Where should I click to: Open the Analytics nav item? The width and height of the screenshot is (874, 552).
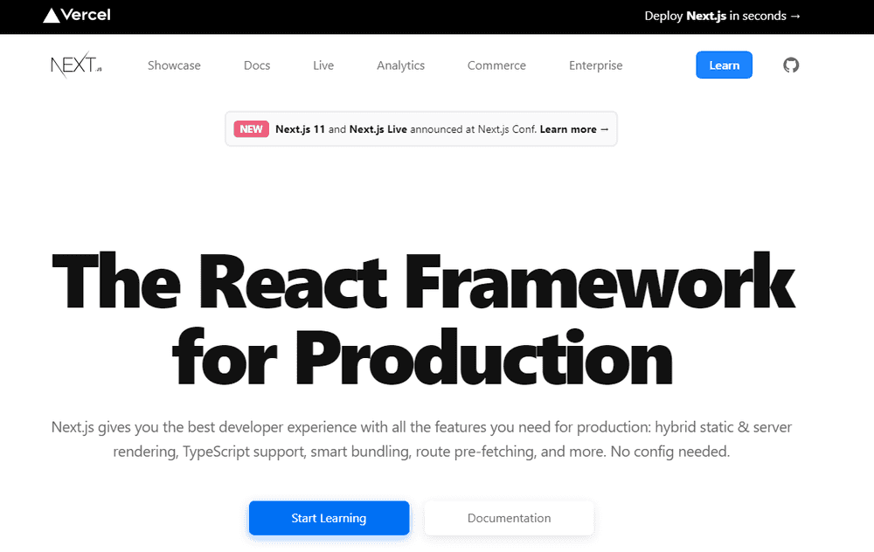[401, 66]
